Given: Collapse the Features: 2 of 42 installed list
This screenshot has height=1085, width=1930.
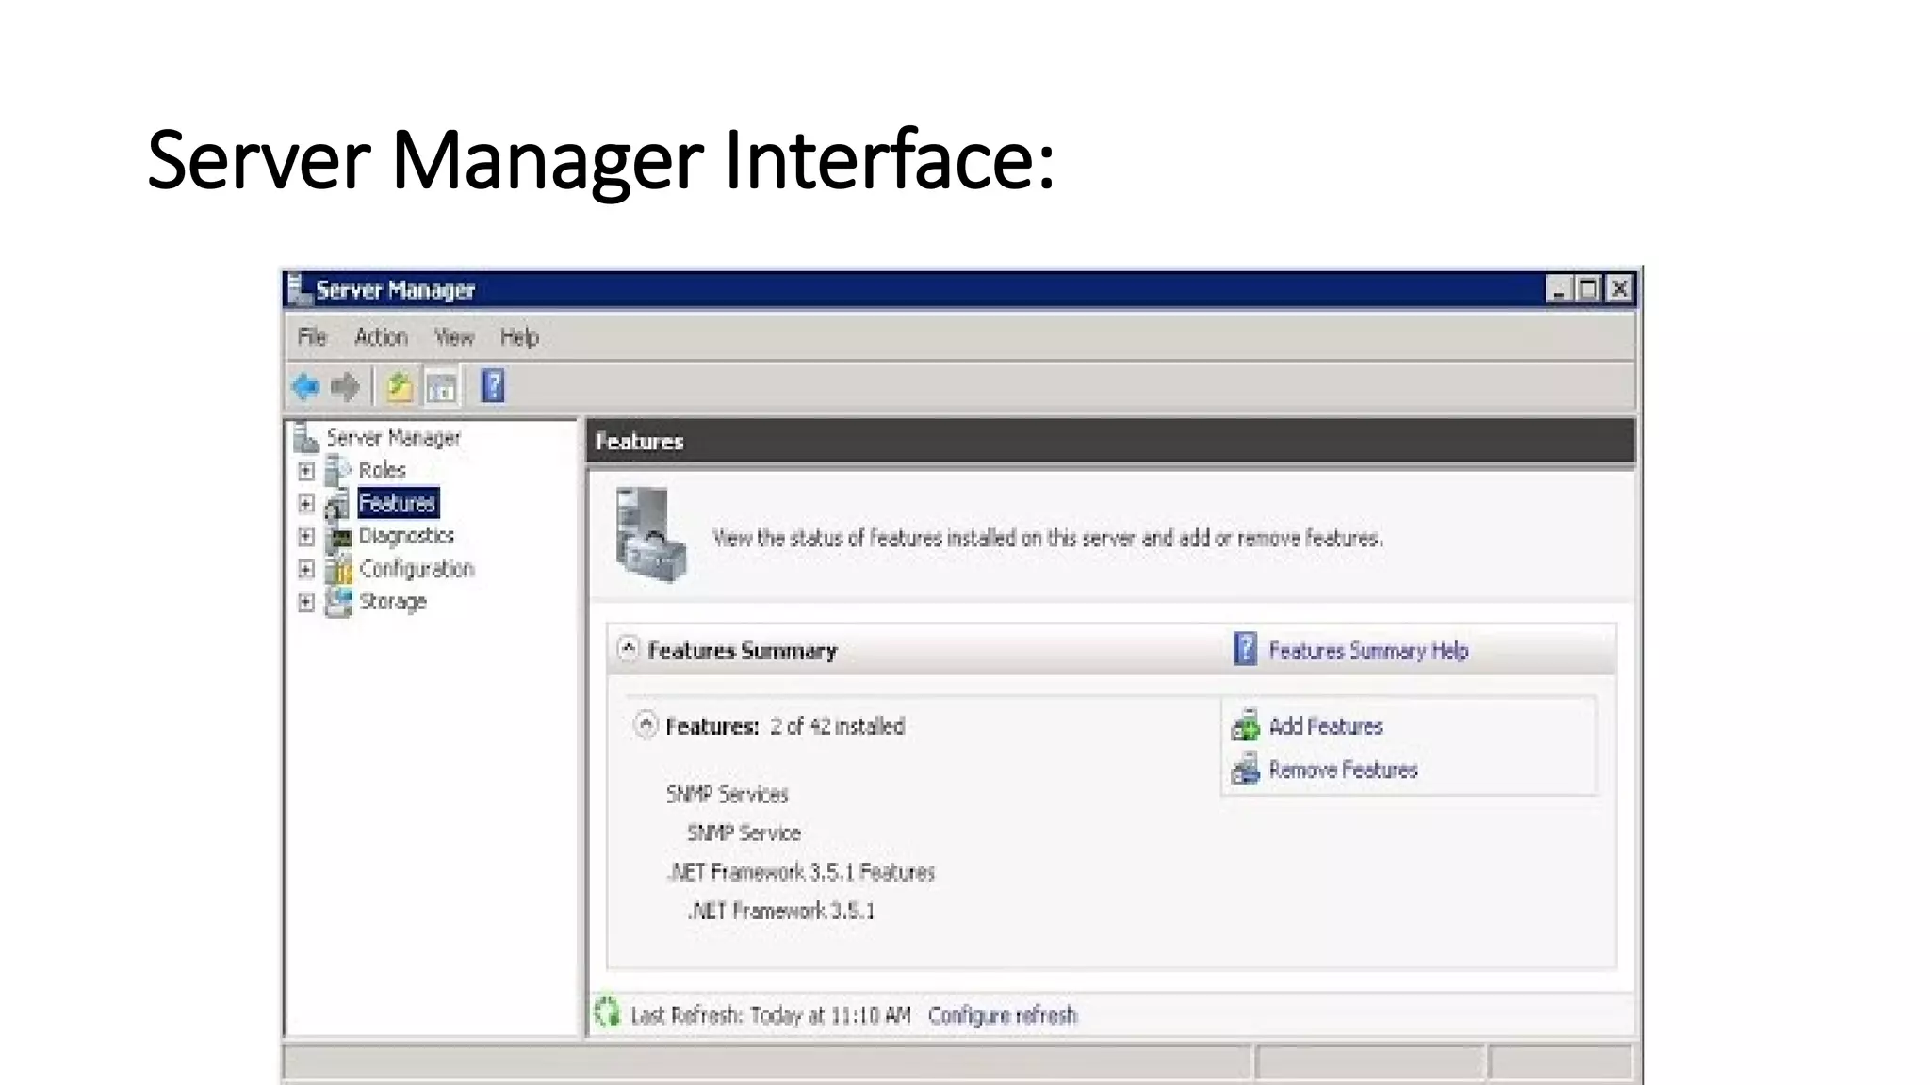Looking at the screenshot, I should click(646, 725).
